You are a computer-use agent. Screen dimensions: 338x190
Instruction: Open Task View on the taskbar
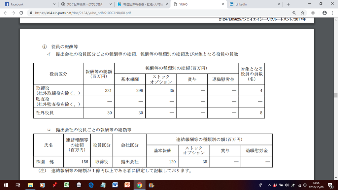point(18,185)
